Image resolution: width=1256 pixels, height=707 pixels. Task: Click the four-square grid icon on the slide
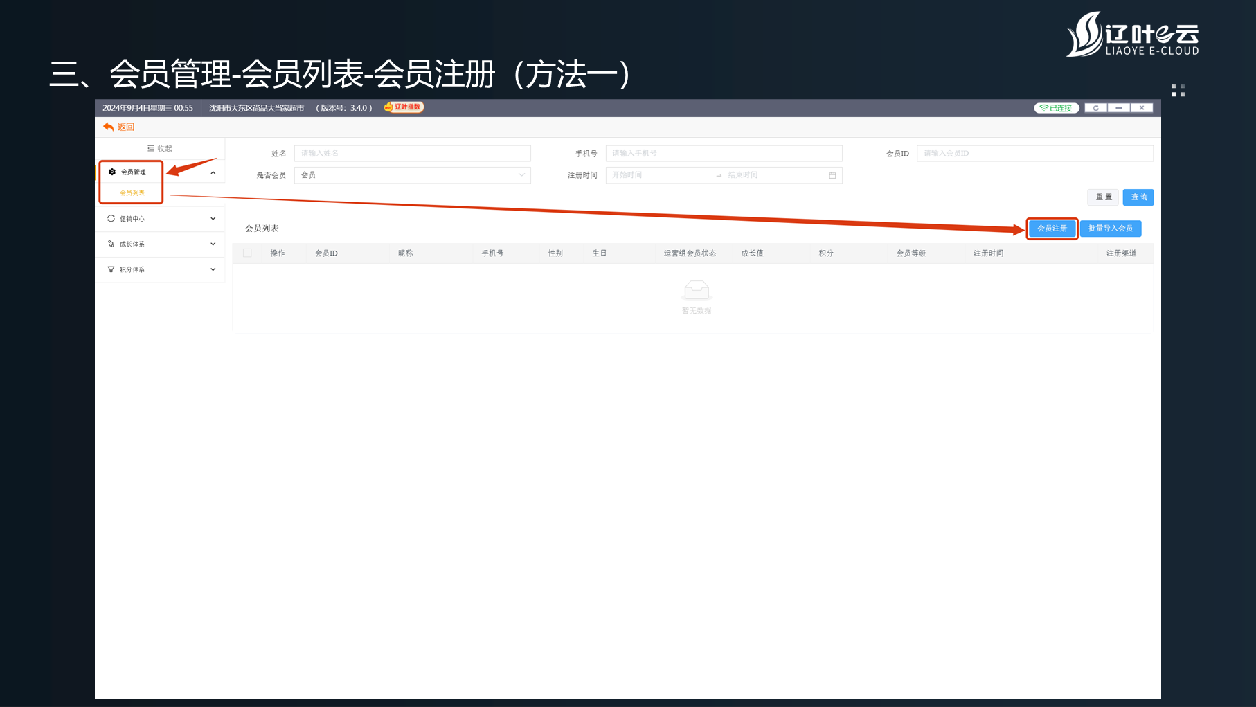[1178, 91]
